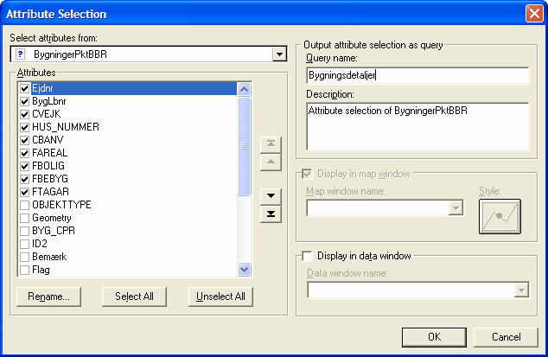Click the attributes list scrollbar thumb

click(244, 146)
